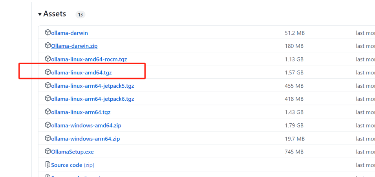The height and width of the screenshot is (177, 375).
Task: Collapse the Assets section triangle
Action: pyautogui.click(x=40, y=14)
